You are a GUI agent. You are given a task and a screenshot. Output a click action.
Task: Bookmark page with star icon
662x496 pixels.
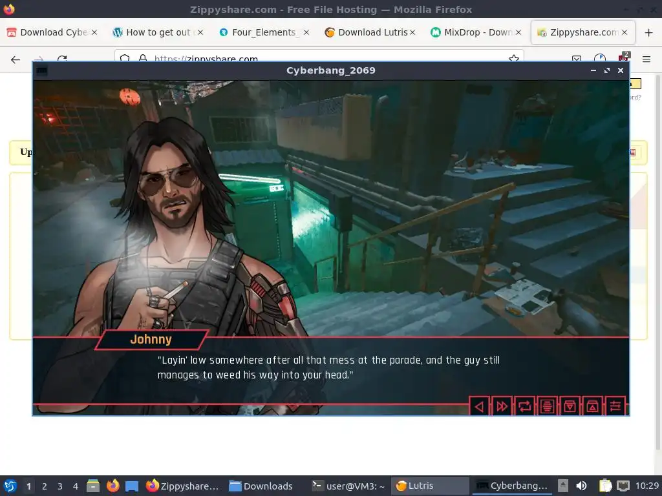(514, 58)
